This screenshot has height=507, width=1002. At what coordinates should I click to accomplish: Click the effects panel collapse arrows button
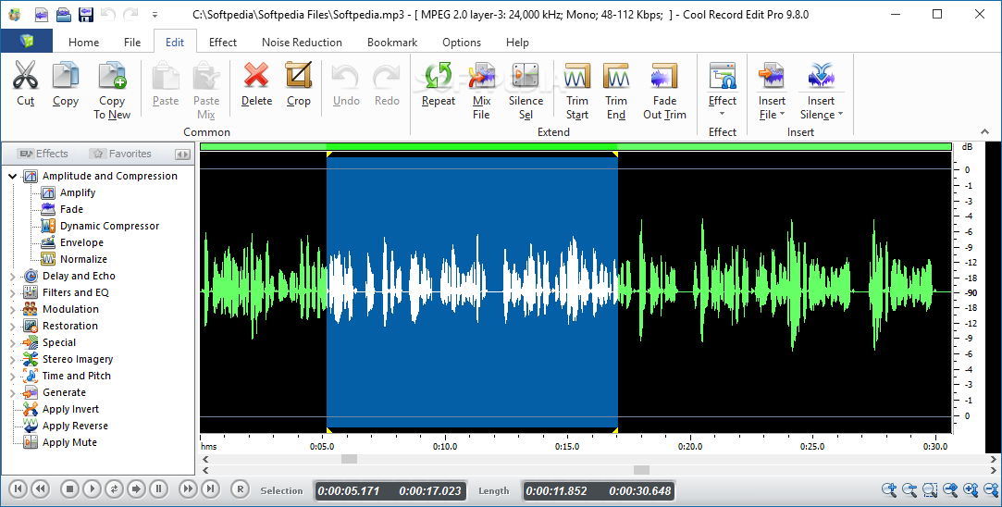point(182,155)
